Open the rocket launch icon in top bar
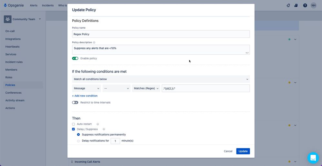The image size is (322, 166). [288, 5]
